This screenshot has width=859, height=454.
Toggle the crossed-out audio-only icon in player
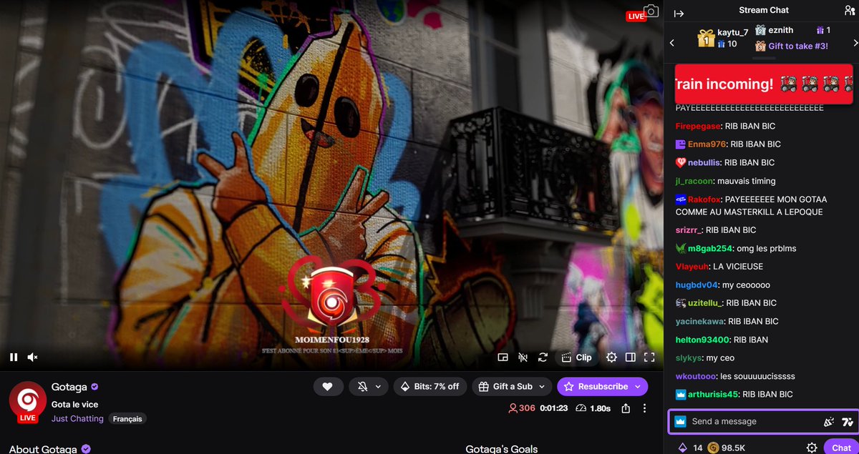(x=523, y=357)
